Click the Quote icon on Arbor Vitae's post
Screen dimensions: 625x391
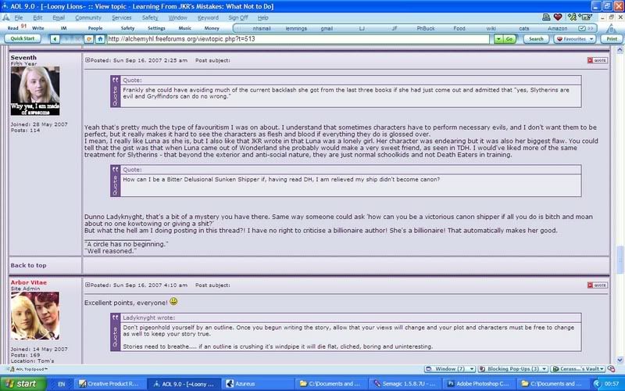597,285
